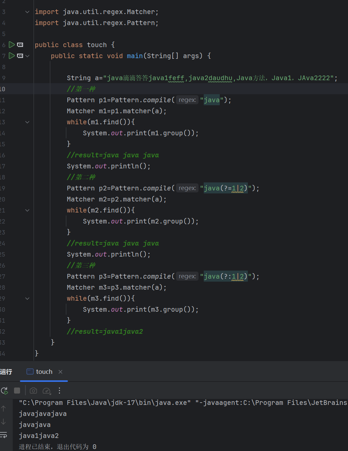The image size is (348, 451).
Task: Click System.out.print(m3.group()) line
Action: (141, 309)
